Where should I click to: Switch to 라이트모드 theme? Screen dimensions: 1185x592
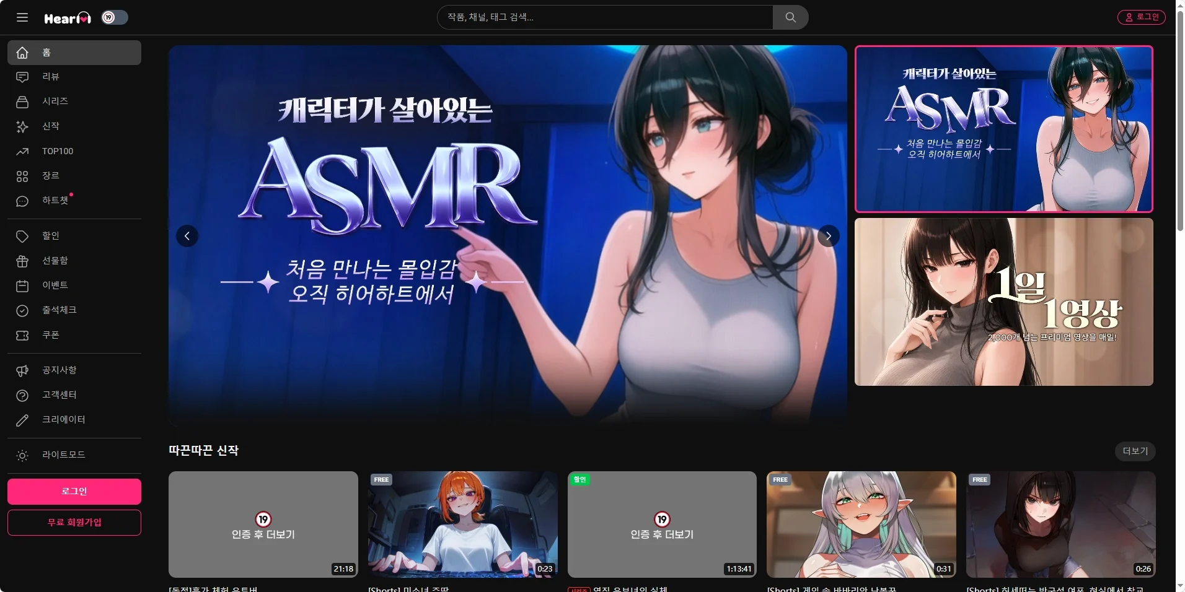pos(74,455)
